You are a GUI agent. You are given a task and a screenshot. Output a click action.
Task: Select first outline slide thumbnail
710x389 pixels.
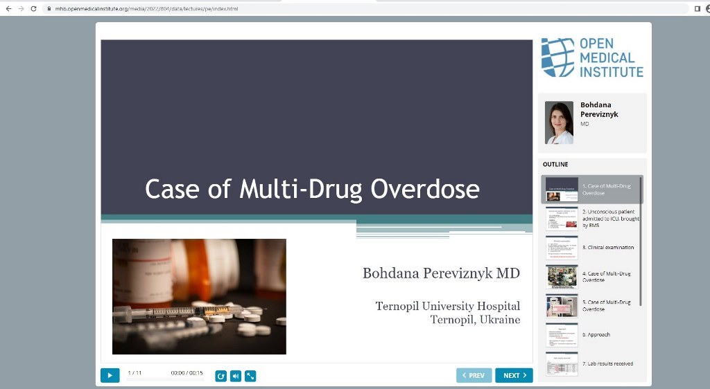[x=562, y=189]
